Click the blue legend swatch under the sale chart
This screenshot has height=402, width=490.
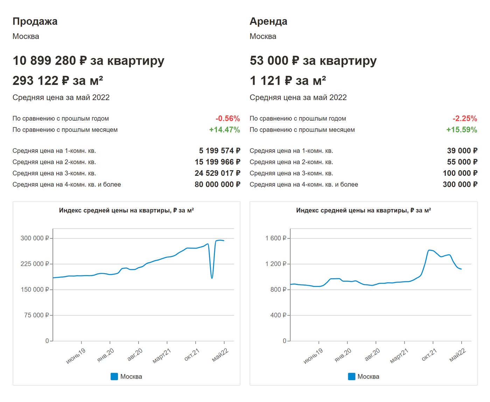point(114,376)
